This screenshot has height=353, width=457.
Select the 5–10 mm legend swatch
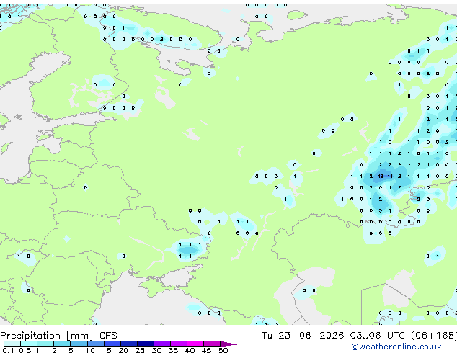tap(79, 344)
